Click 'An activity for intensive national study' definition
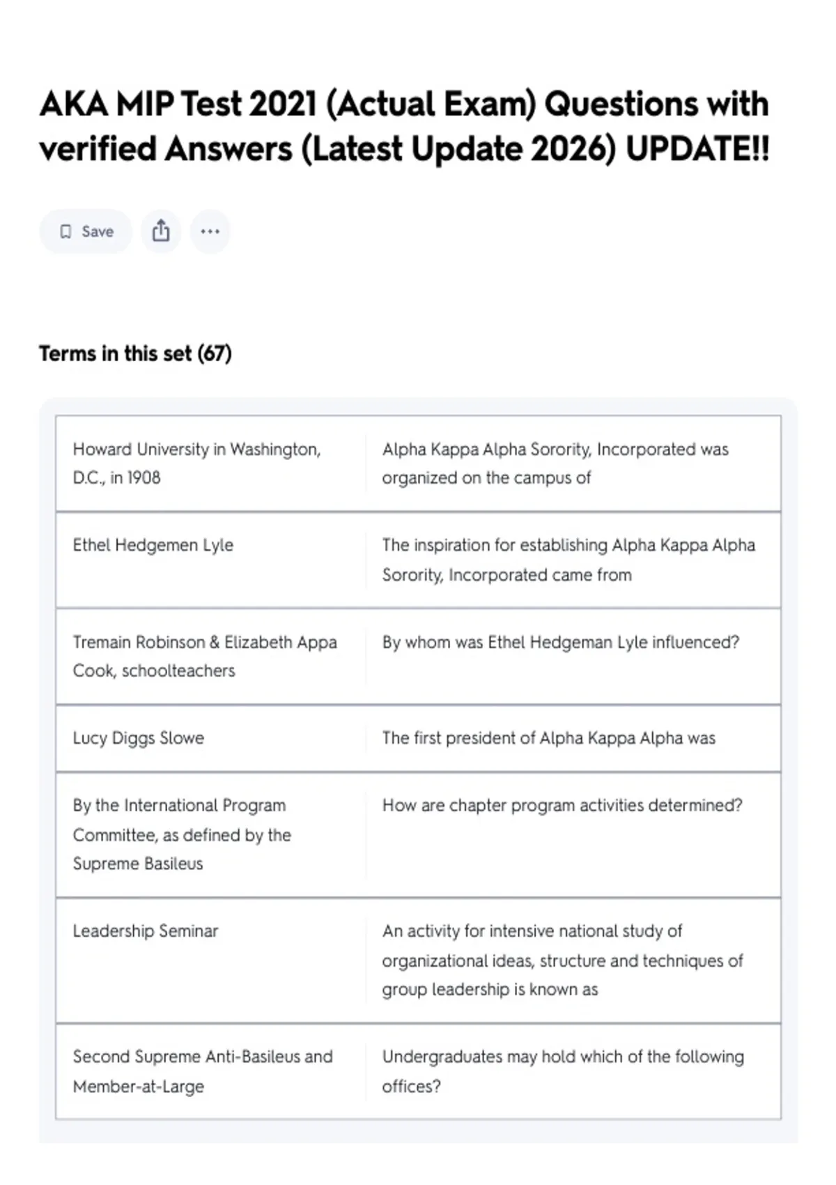The image size is (836, 1185). (x=563, y=961)
